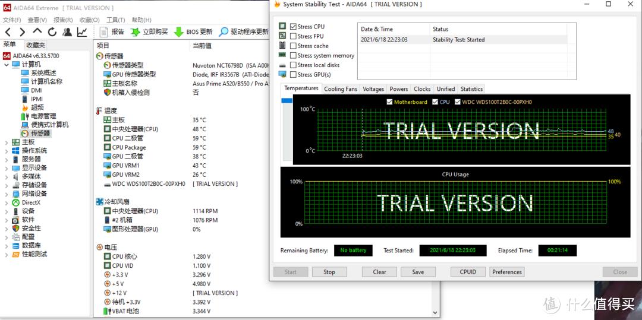Open the user/preferences person icon
Viewport: 642px width, 320px height.
click(67, 32)
